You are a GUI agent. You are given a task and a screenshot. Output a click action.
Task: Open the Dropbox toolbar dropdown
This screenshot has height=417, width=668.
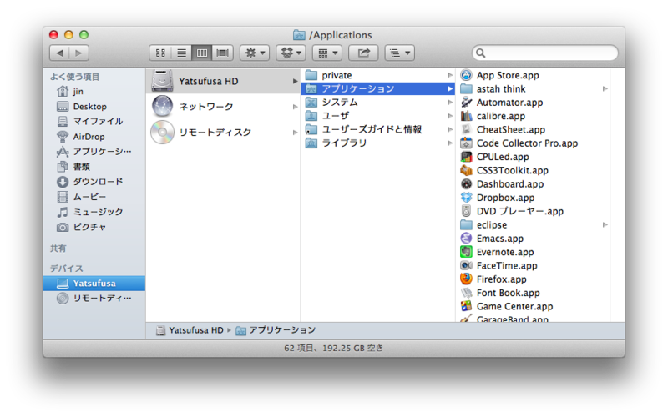tap(291, 53)
